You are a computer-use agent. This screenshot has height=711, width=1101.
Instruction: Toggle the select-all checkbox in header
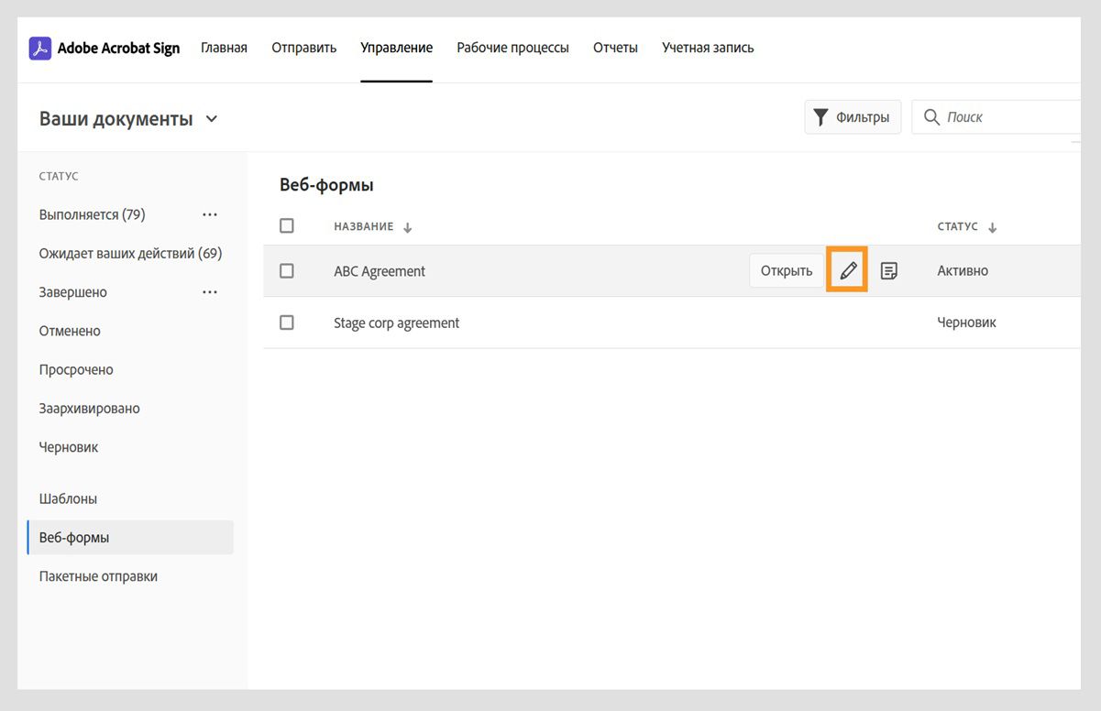pos(287,225)
